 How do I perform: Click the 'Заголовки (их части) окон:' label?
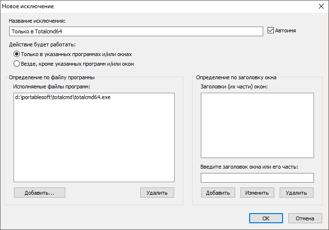[234, 86]
